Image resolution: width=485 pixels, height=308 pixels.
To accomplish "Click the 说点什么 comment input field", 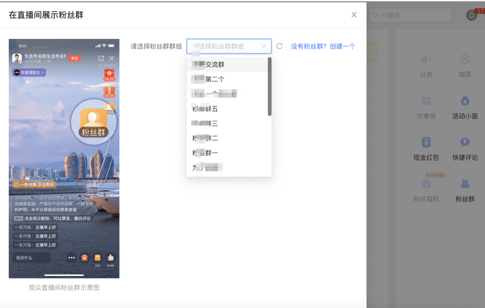I will click(x=32, y=258).
